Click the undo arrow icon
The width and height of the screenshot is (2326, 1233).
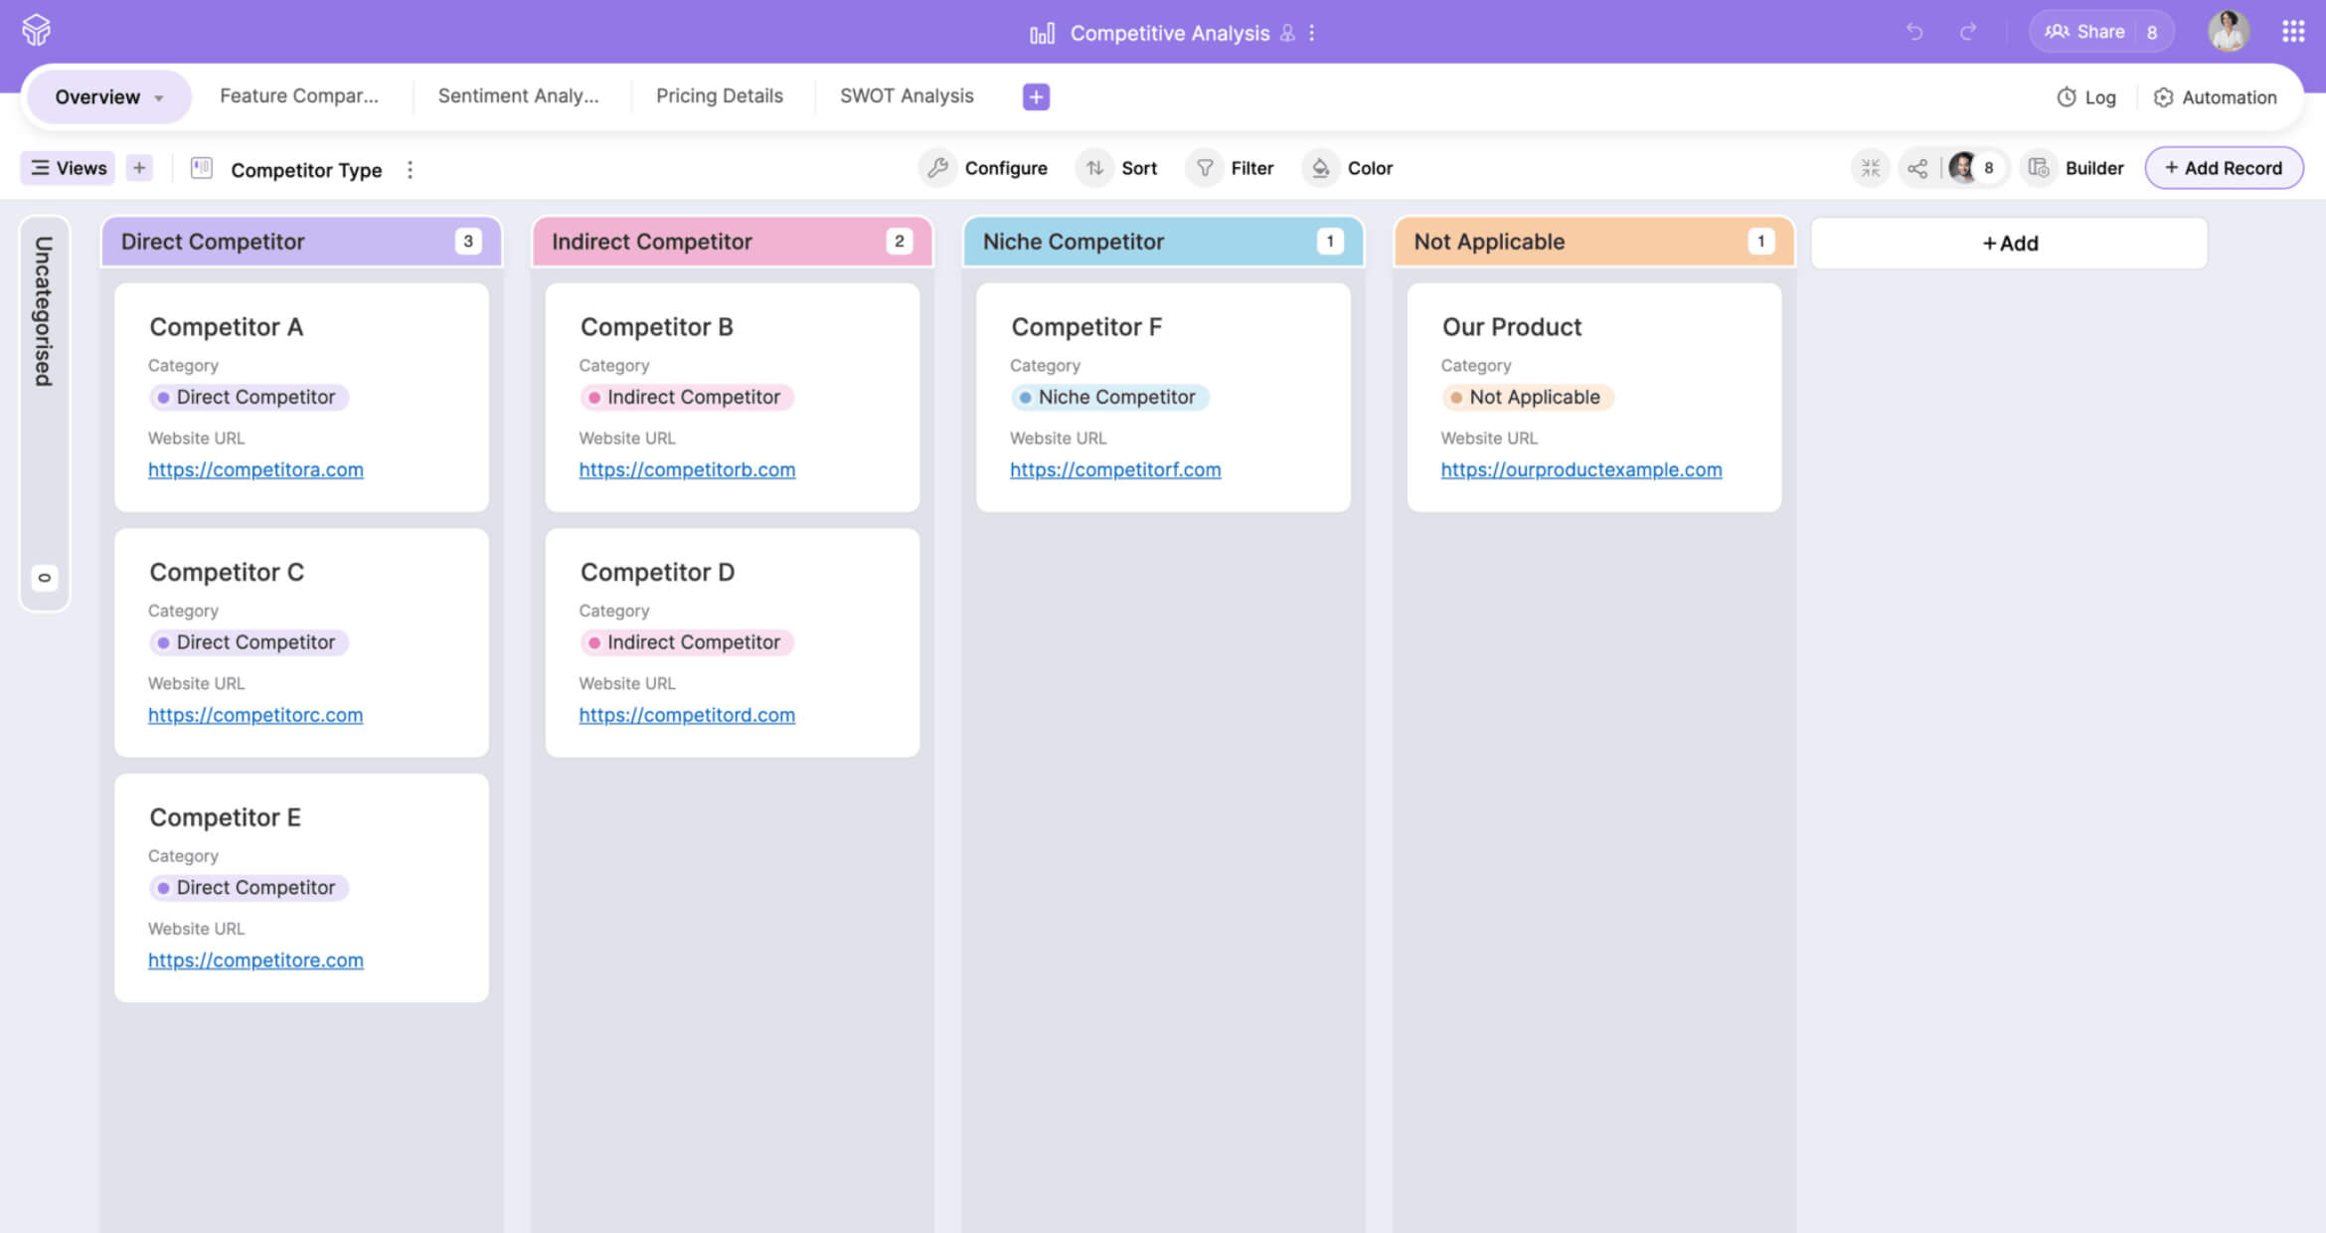pos(1914,32)
